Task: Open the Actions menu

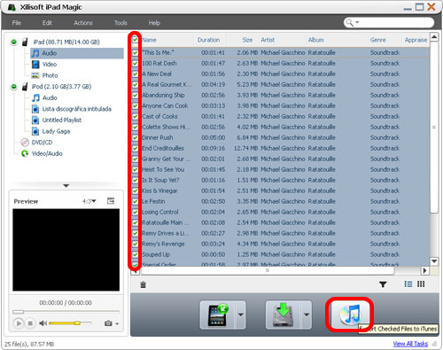Action: click(83, 23)
